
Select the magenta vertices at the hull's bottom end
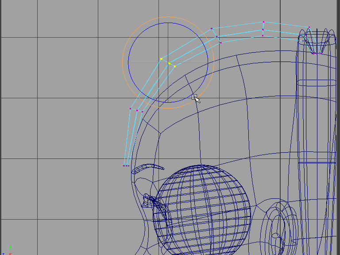click(126, 166)
